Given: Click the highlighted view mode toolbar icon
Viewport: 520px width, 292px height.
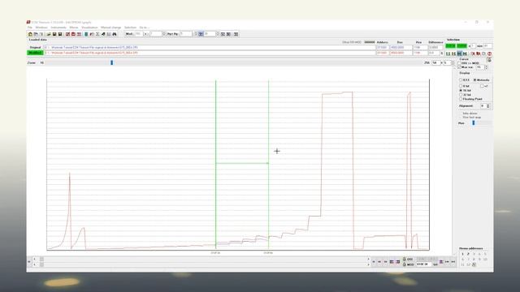Looking at the screenshot, I should pos(201,34).
